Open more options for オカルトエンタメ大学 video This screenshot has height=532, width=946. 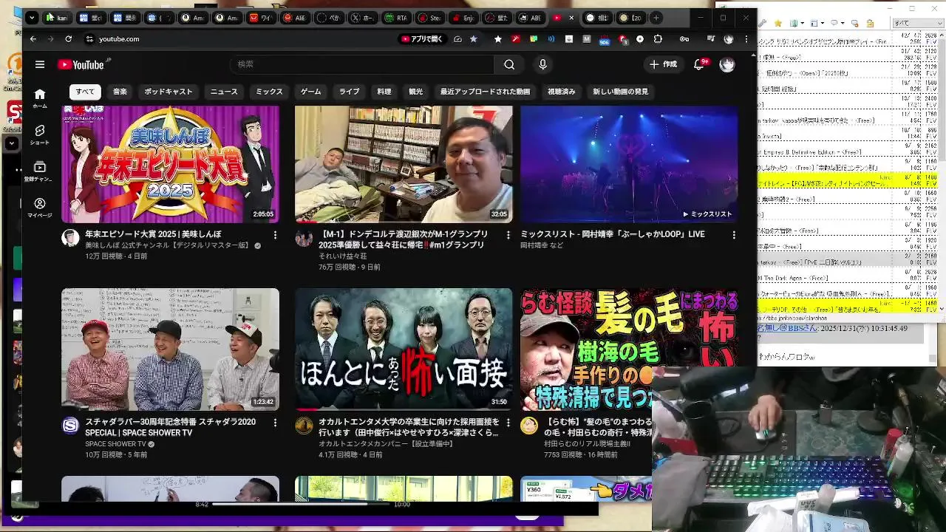click(x=508, y=423)
